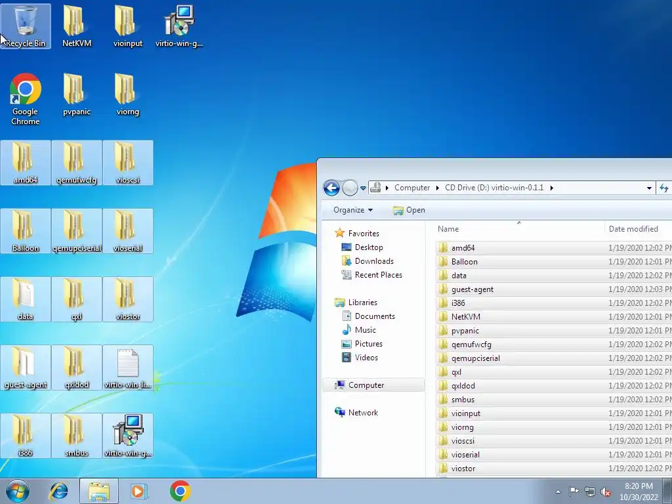Screen dimensions: 672x504
Task: Refresh the Explorer folder view
Action: (x=664, y=188)
